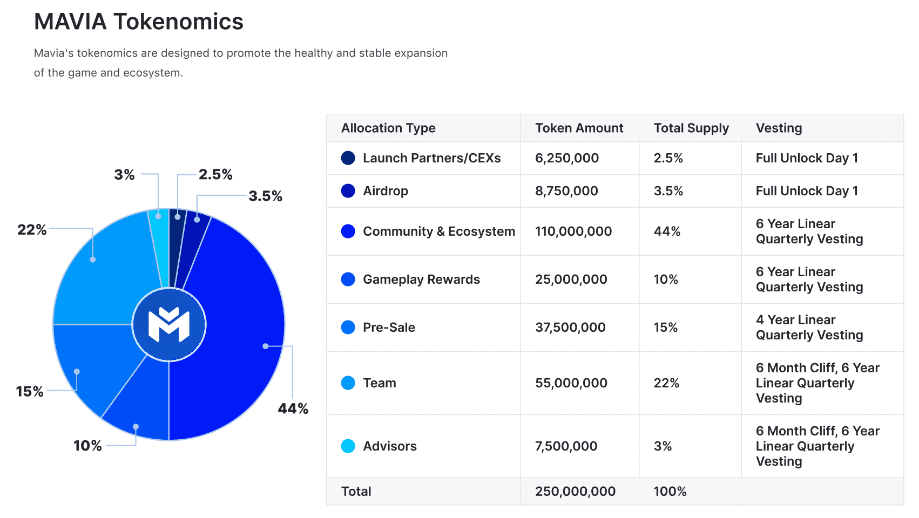Screen dimensions: 919x518
Task: Click the Community & Ecosystem color dot
Action: [x=348, y=231]
